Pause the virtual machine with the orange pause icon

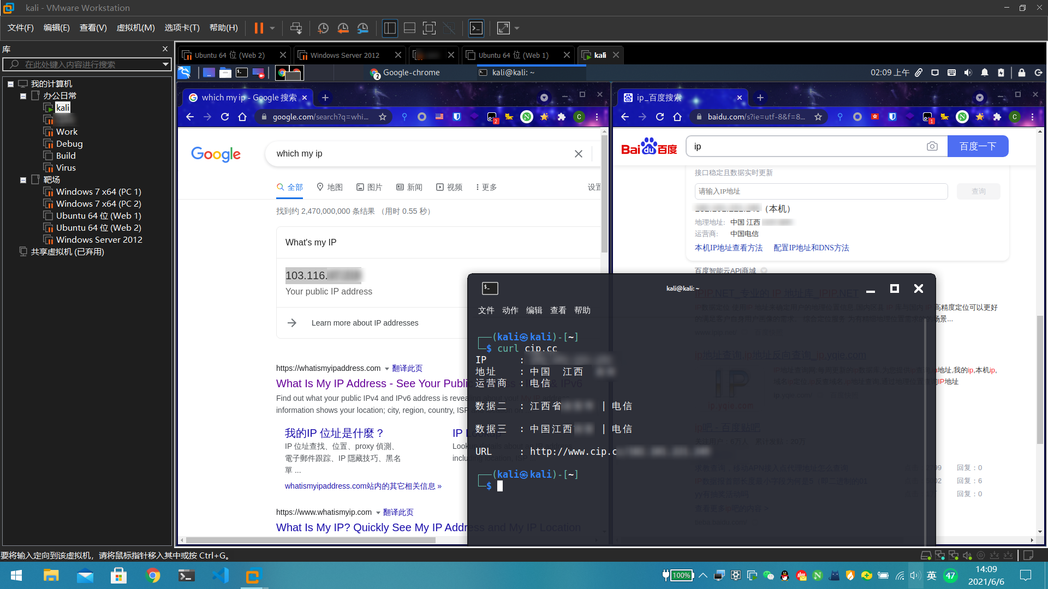tap(259, 28)
